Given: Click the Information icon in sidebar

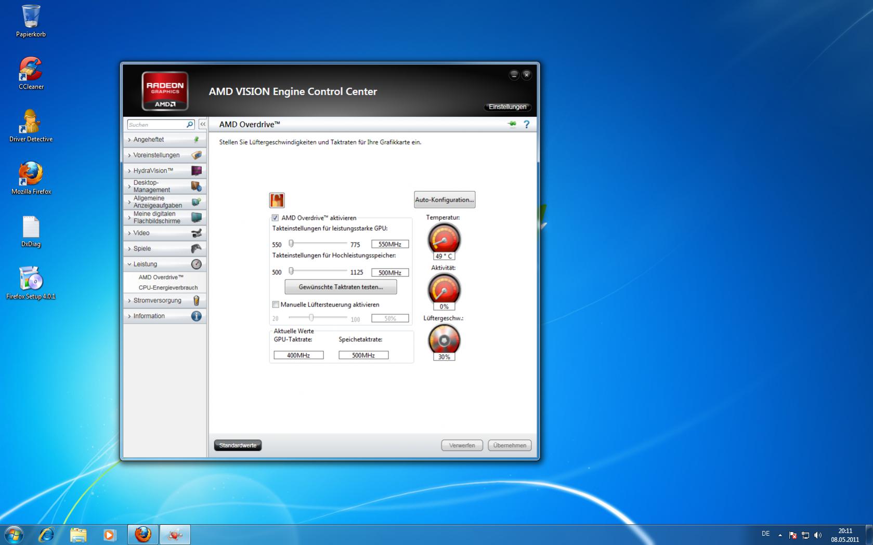Looking at the screenshot, I should pos(196,316).
